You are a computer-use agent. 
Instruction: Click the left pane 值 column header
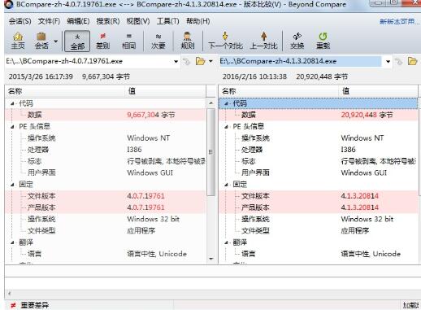(x=165, y=91)
